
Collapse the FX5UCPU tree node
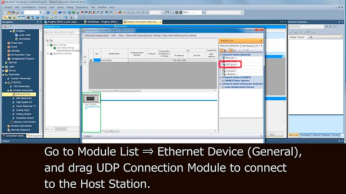pyautogui.click(x=6, y=83)
